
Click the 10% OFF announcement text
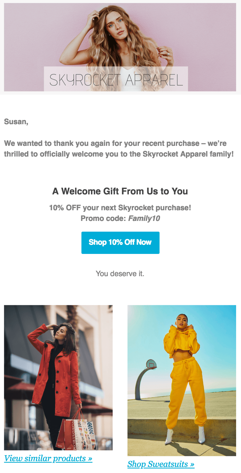click(x=120, y=208)
